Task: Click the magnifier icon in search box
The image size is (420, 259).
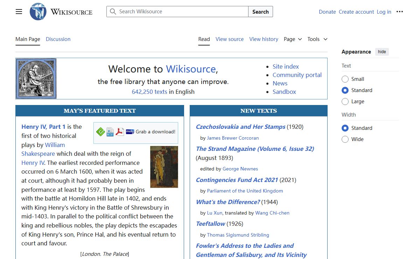Action: click(113, 12)
